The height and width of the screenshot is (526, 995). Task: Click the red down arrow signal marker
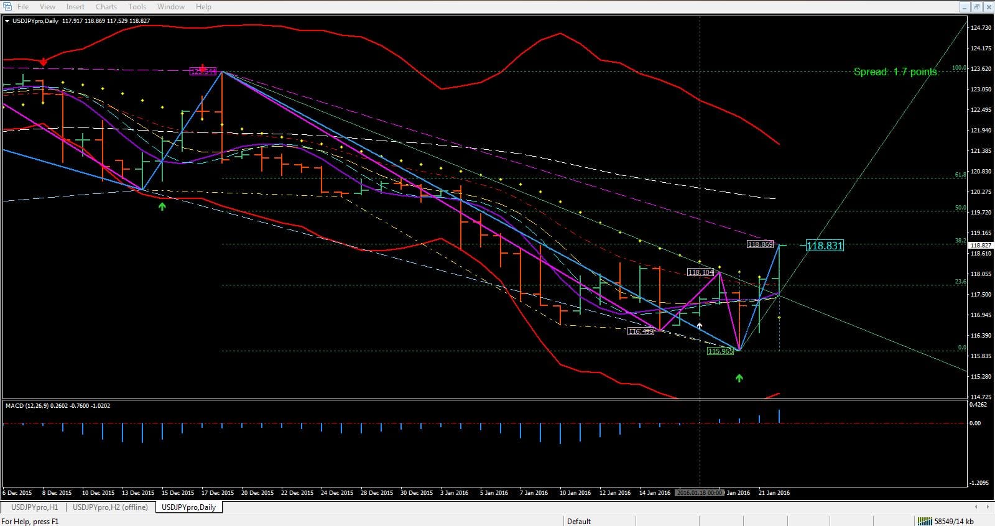pos(43,62)
